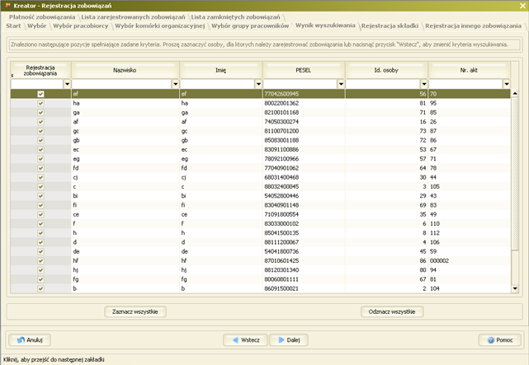Open help via Pomoc button

click(x=499, y=339)
